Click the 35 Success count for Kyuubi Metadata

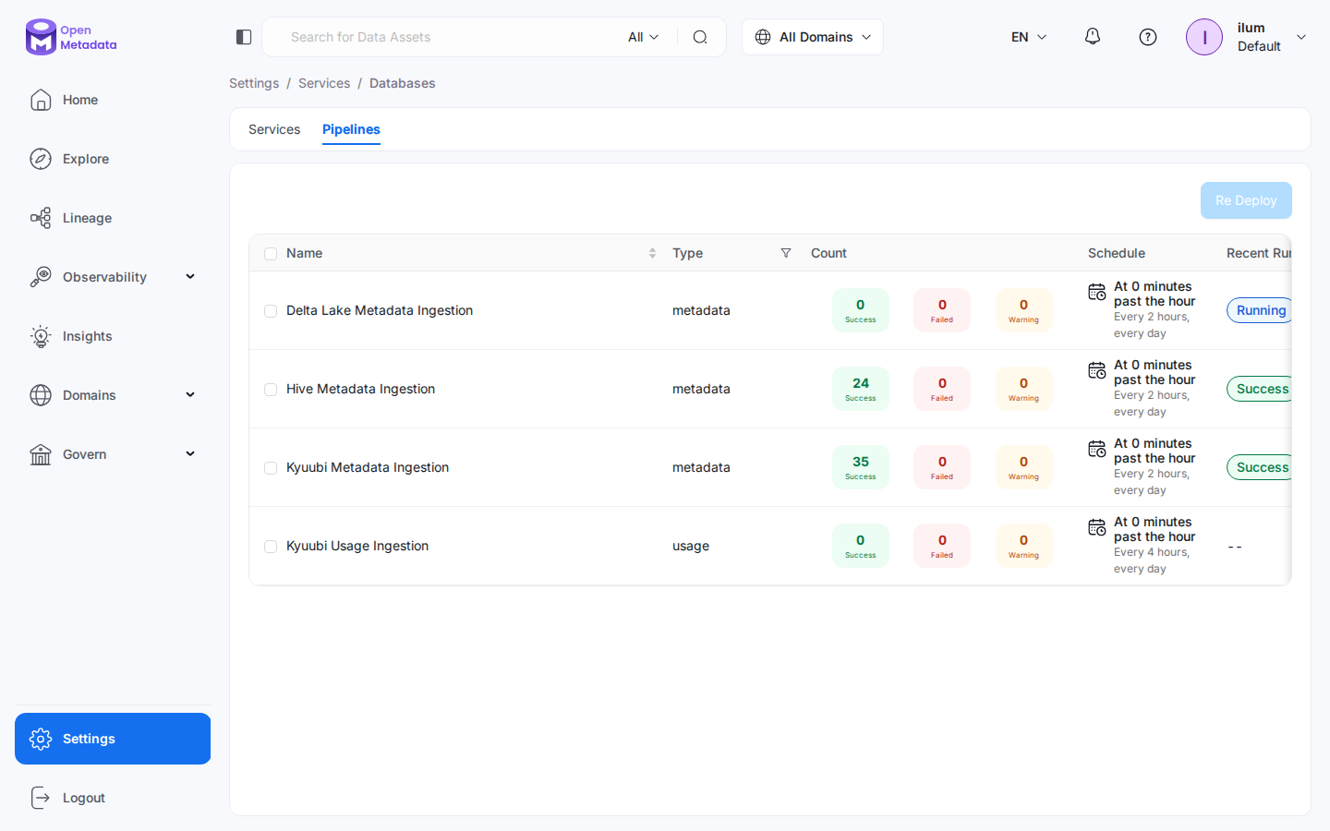pyautogui.click(x=861, y=467)
